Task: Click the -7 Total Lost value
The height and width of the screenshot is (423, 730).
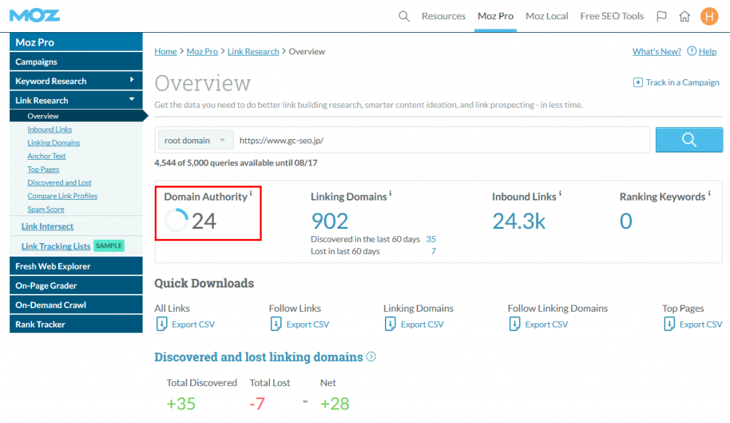Action: (257, 404)
